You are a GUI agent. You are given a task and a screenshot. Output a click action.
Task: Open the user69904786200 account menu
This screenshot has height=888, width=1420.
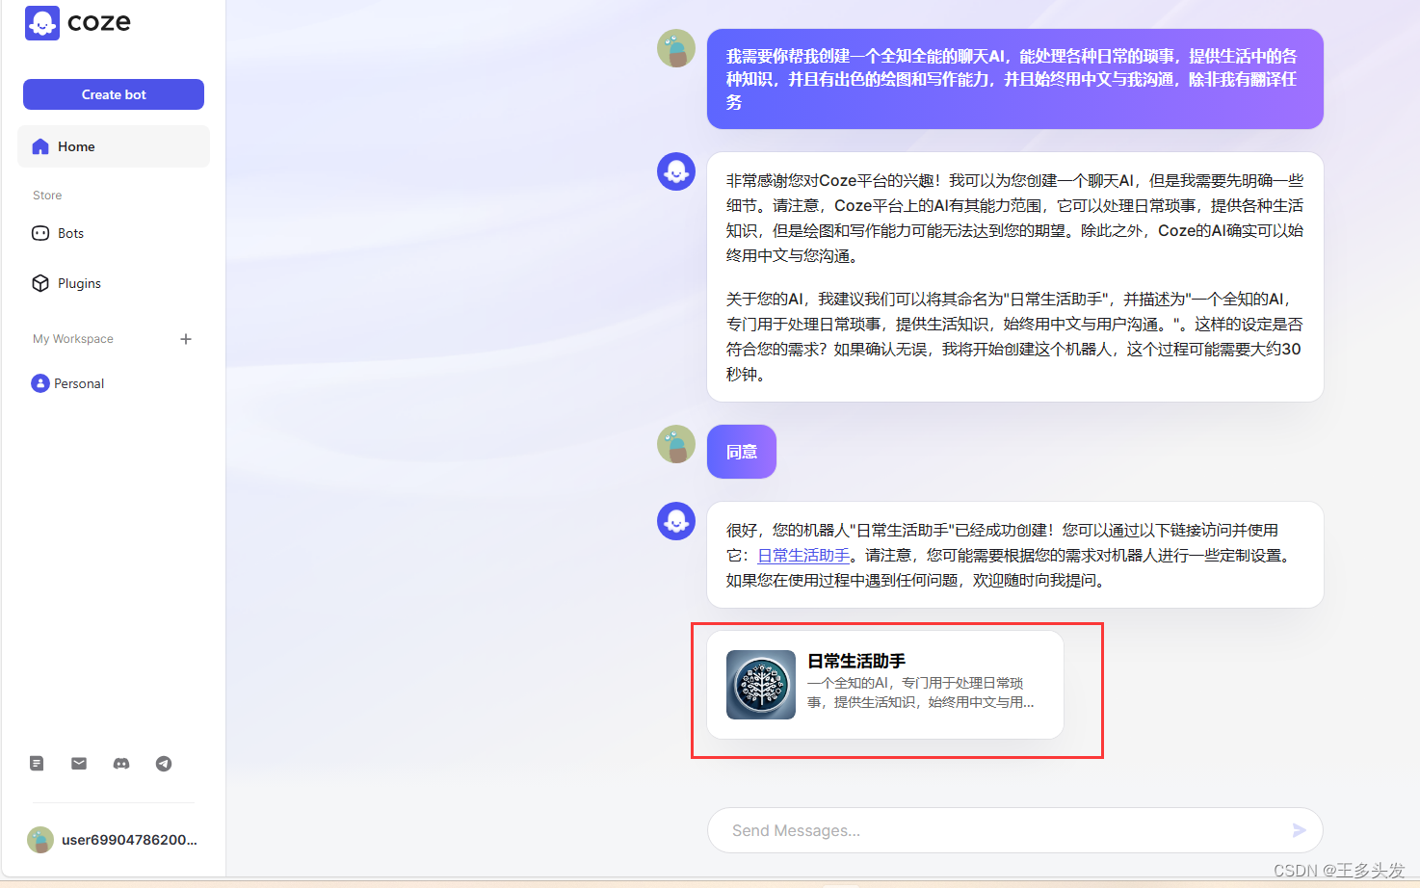coord(114,840)
